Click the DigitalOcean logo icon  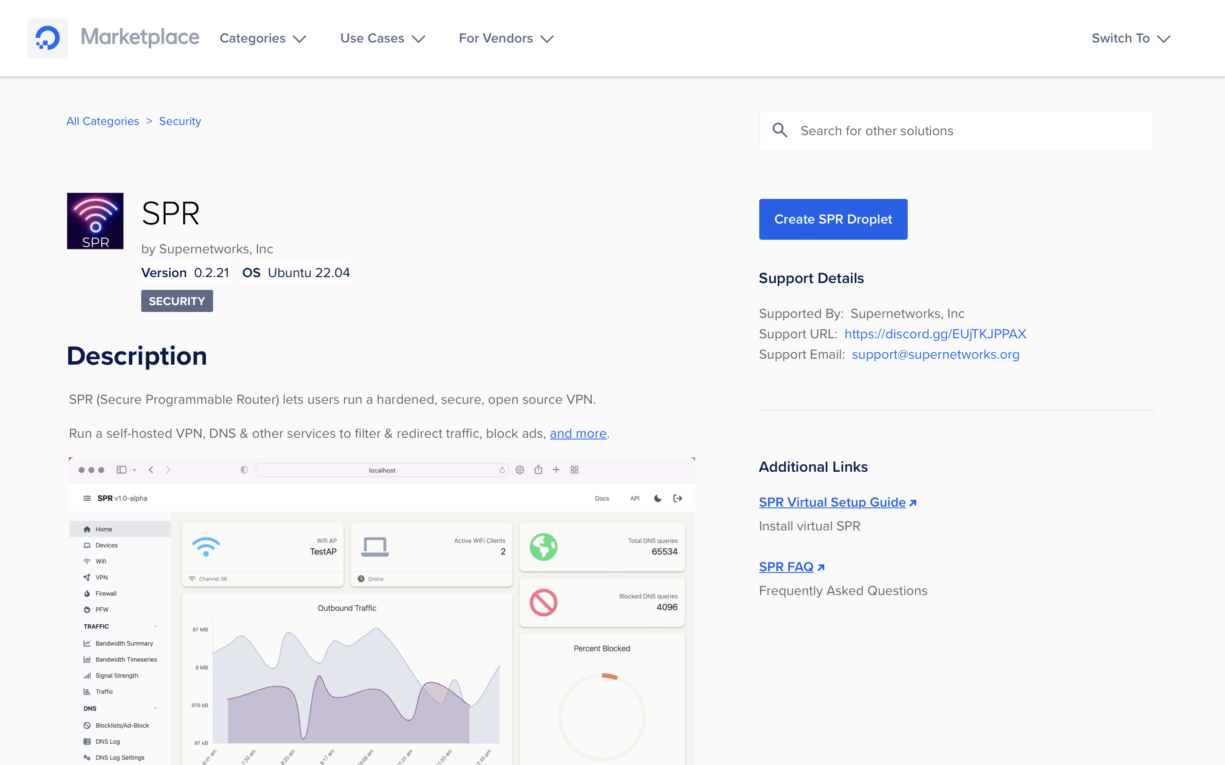coord(48,38)
